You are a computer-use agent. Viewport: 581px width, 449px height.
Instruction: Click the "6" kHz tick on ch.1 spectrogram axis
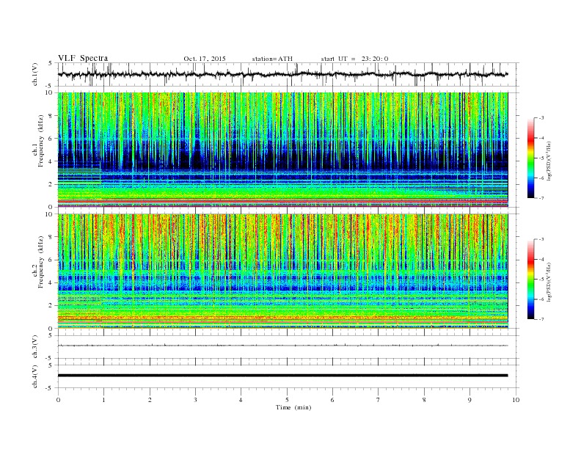51,139
